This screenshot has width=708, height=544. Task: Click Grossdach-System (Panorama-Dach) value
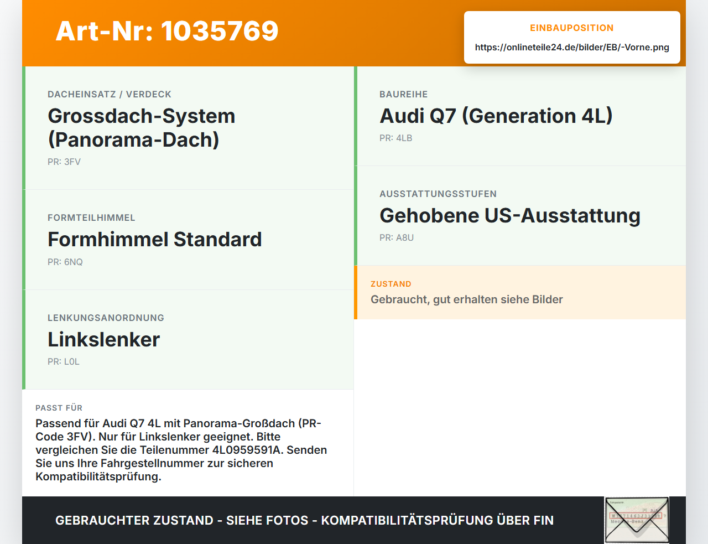[142, 128]
